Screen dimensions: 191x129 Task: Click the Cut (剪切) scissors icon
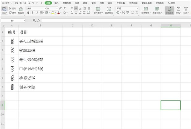[10, 8]
